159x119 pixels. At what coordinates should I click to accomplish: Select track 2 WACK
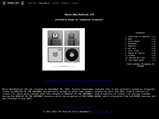[140, 39]
